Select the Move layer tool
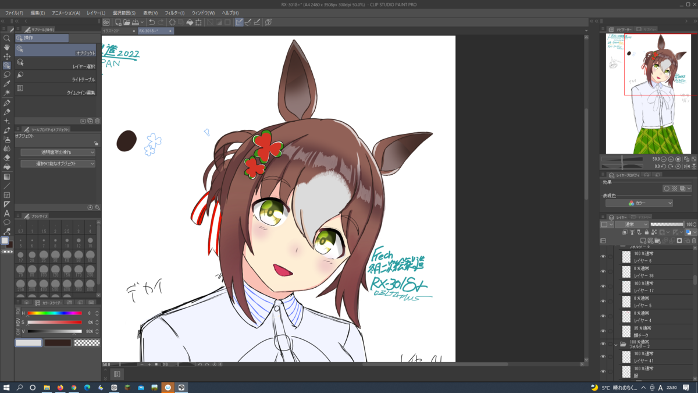This screenshot has width=698, height=393. [7, 56]
